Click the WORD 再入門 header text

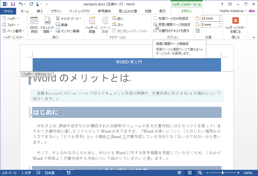pyautogui.click(x=129, y=62)
